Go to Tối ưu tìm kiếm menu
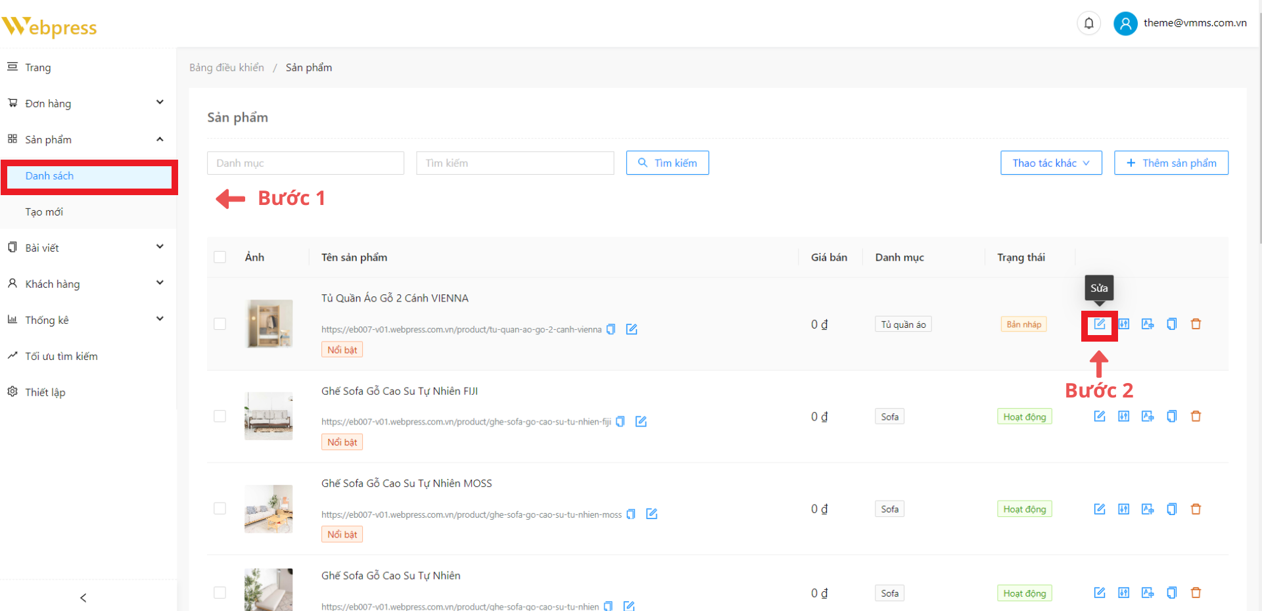This screenshot has height=611, width=1262. coord(61,356)
